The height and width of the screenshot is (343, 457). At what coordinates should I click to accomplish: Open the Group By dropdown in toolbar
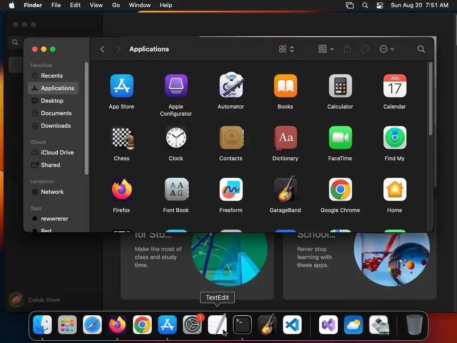326,49
